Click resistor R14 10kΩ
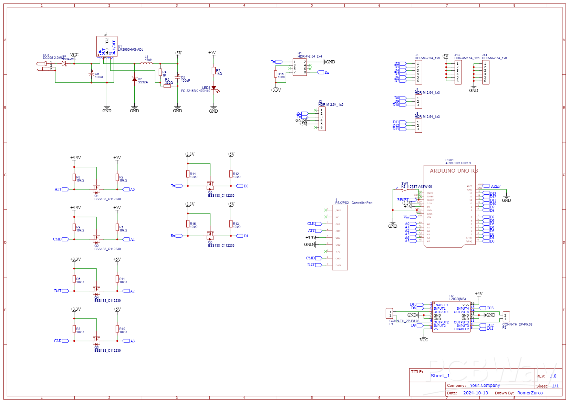 [188, 174]
